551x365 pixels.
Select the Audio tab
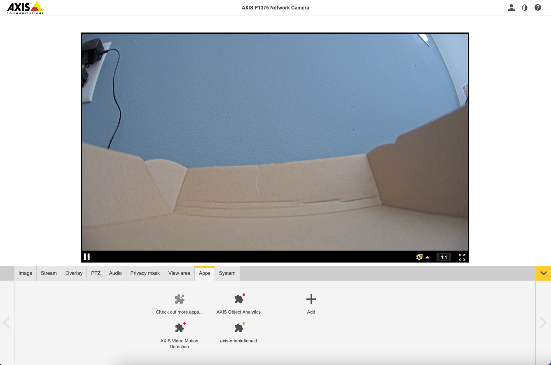click(115, 273)
